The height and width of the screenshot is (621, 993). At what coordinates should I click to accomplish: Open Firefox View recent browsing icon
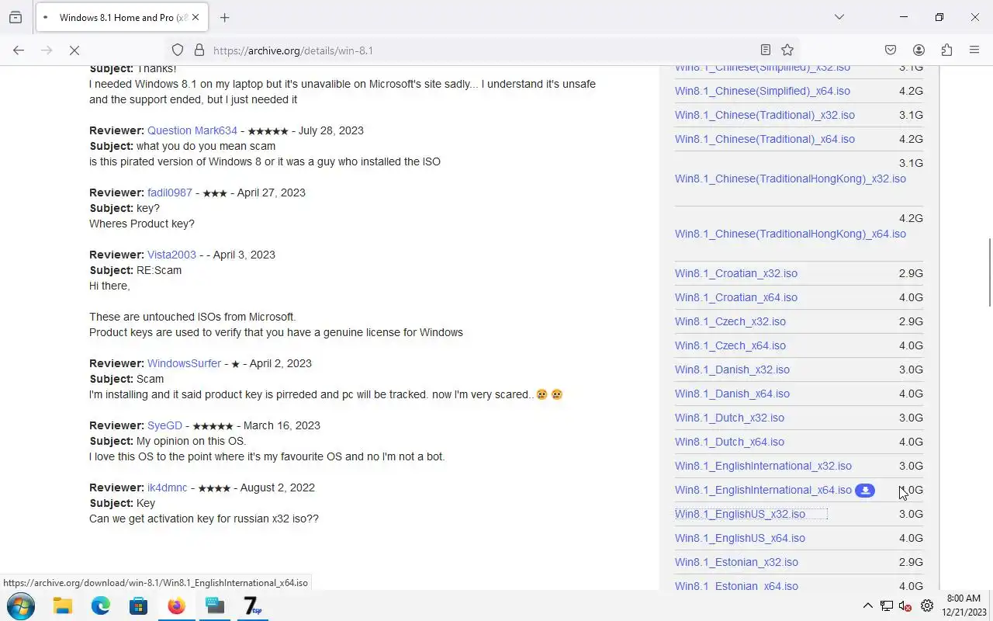tap(16, 17)
